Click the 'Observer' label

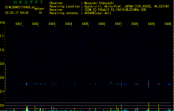[56, 3]
